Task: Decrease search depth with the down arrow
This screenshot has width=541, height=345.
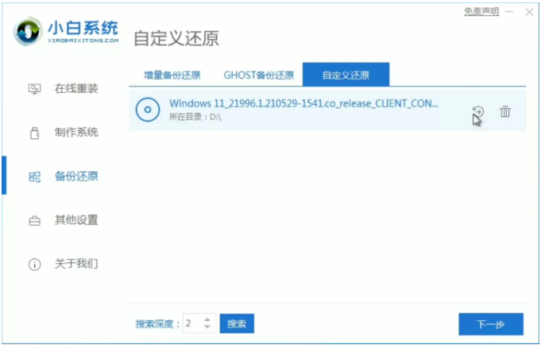Action: [207, 328]
